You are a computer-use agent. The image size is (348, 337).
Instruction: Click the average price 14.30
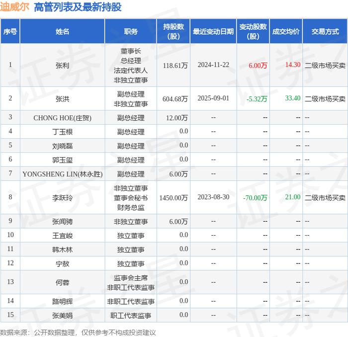[x=293, y=65]
